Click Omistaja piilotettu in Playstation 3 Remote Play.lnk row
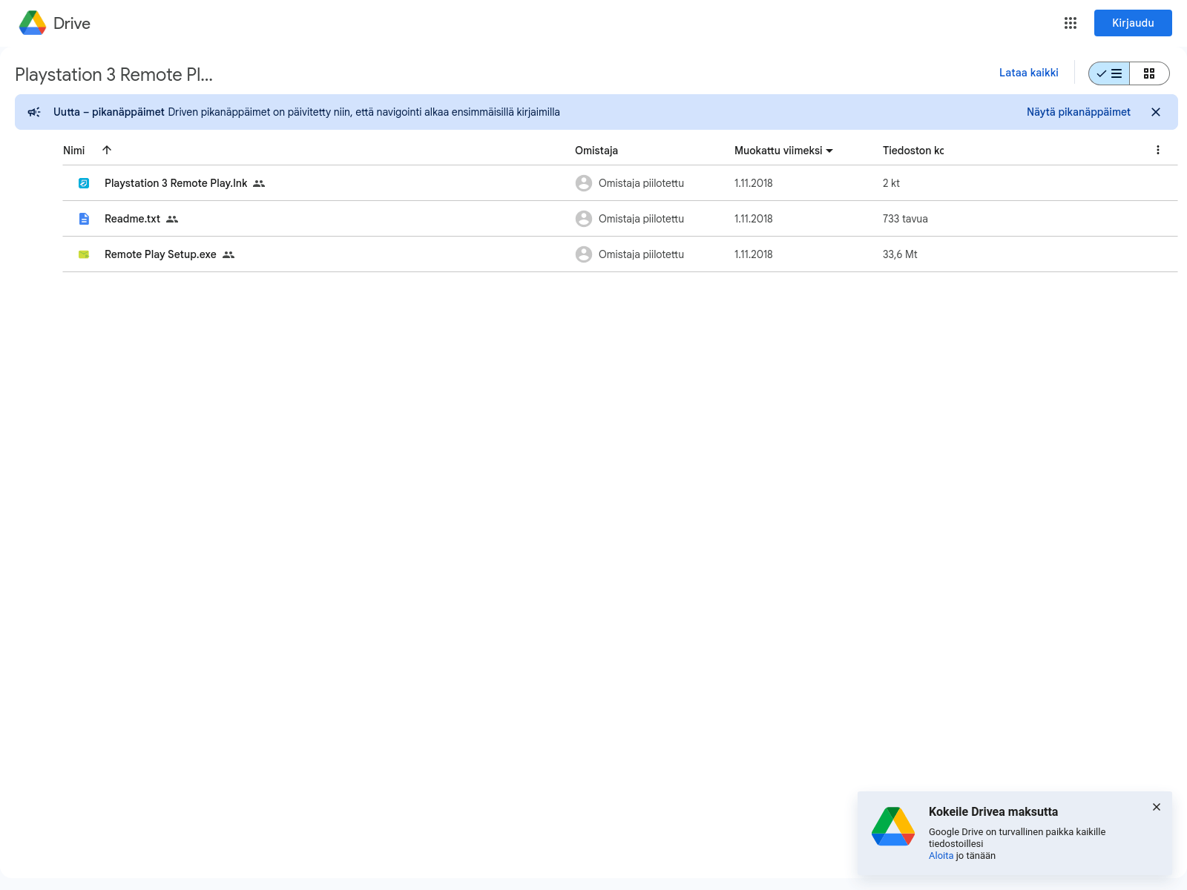Viewport: 1187px width, 890px height. pos(641,183)
